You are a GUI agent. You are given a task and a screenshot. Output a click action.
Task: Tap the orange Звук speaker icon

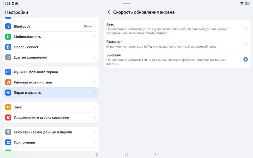coord(8,107)
